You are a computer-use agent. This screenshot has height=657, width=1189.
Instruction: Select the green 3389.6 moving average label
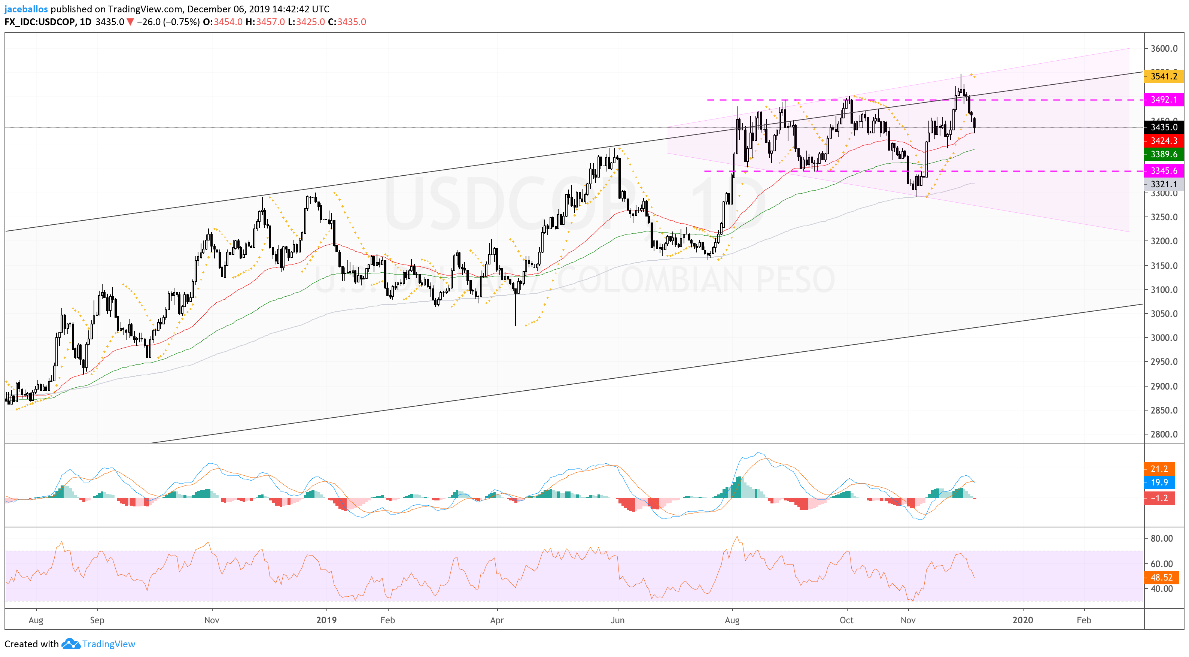pyautogui.click(x=1164, y=154)
